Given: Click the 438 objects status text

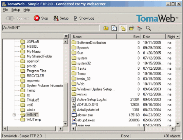Looking at the screenshot, I should [172, 136].
